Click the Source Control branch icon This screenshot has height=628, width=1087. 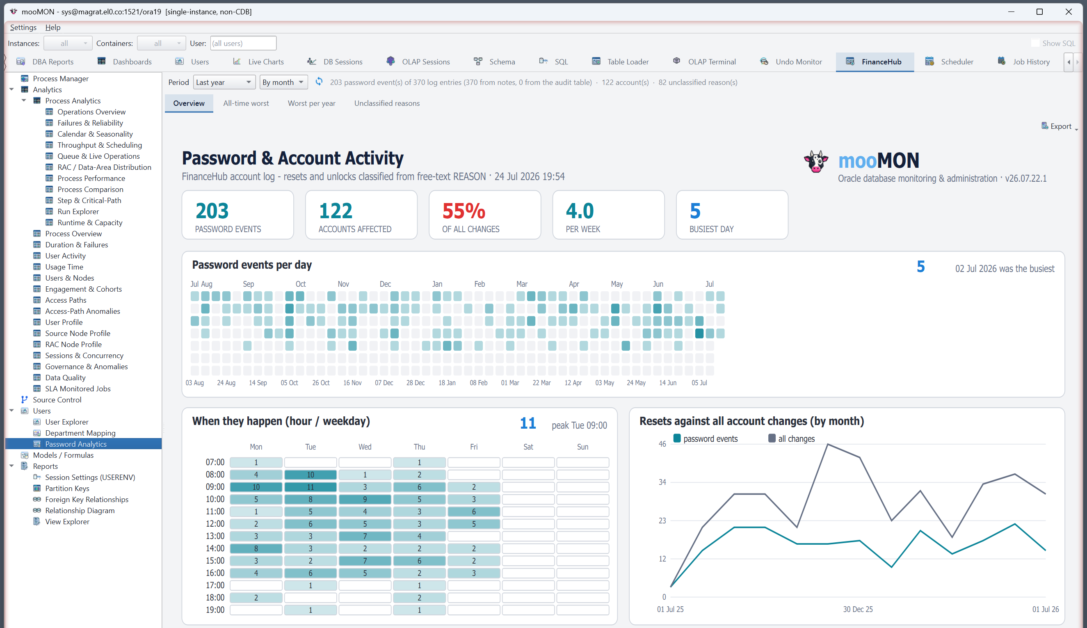[x=25, y=400]
